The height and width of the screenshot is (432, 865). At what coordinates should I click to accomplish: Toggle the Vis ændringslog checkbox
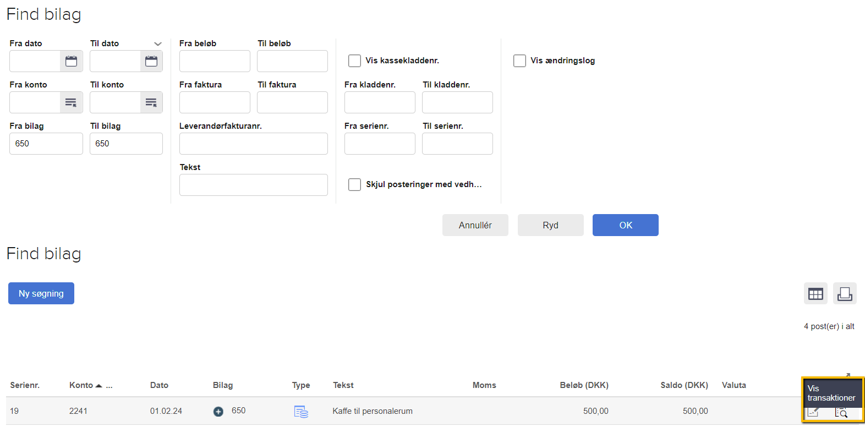pyautogui.click(x=520, y=61)
